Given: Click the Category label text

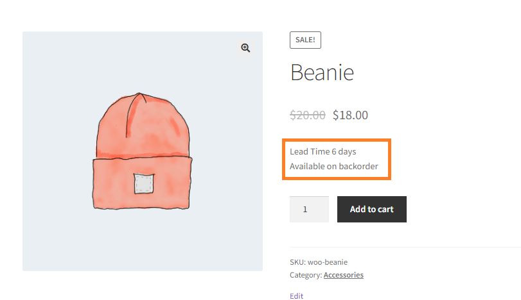Looking at the screenshot, I should [306, 275].
